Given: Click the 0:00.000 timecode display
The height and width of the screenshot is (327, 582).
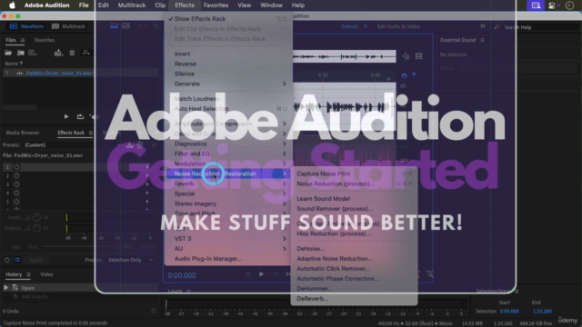Looking at the screenshot, I should pyautogui.click(x=182, y=275).
